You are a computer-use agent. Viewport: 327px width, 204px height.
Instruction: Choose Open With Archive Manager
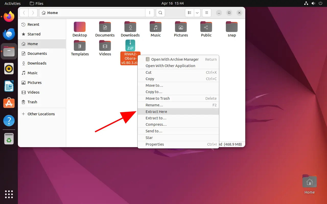175,59
